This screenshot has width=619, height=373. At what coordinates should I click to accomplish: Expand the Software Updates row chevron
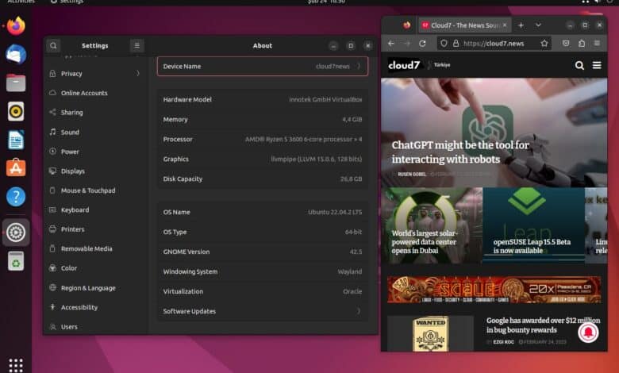click(359, 311)
